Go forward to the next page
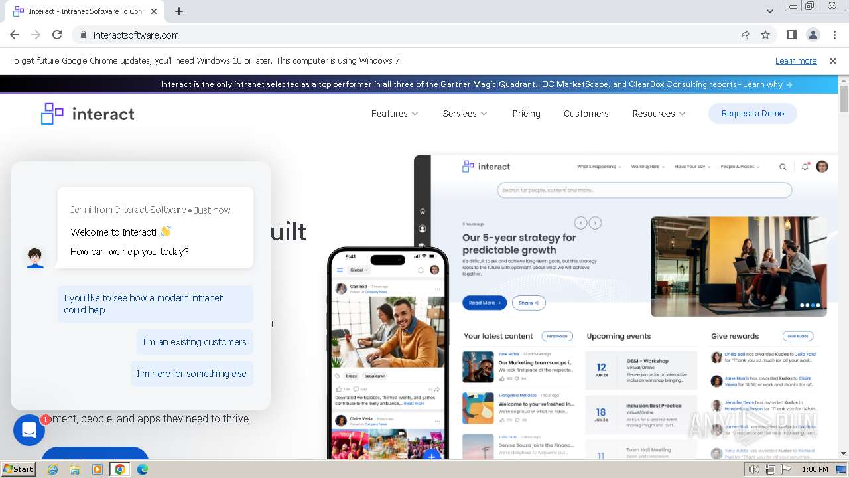The image size is (849, 478). coord(36,35)
